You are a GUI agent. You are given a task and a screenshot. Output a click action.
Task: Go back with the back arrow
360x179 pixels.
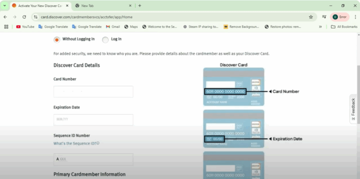(5, 17)
